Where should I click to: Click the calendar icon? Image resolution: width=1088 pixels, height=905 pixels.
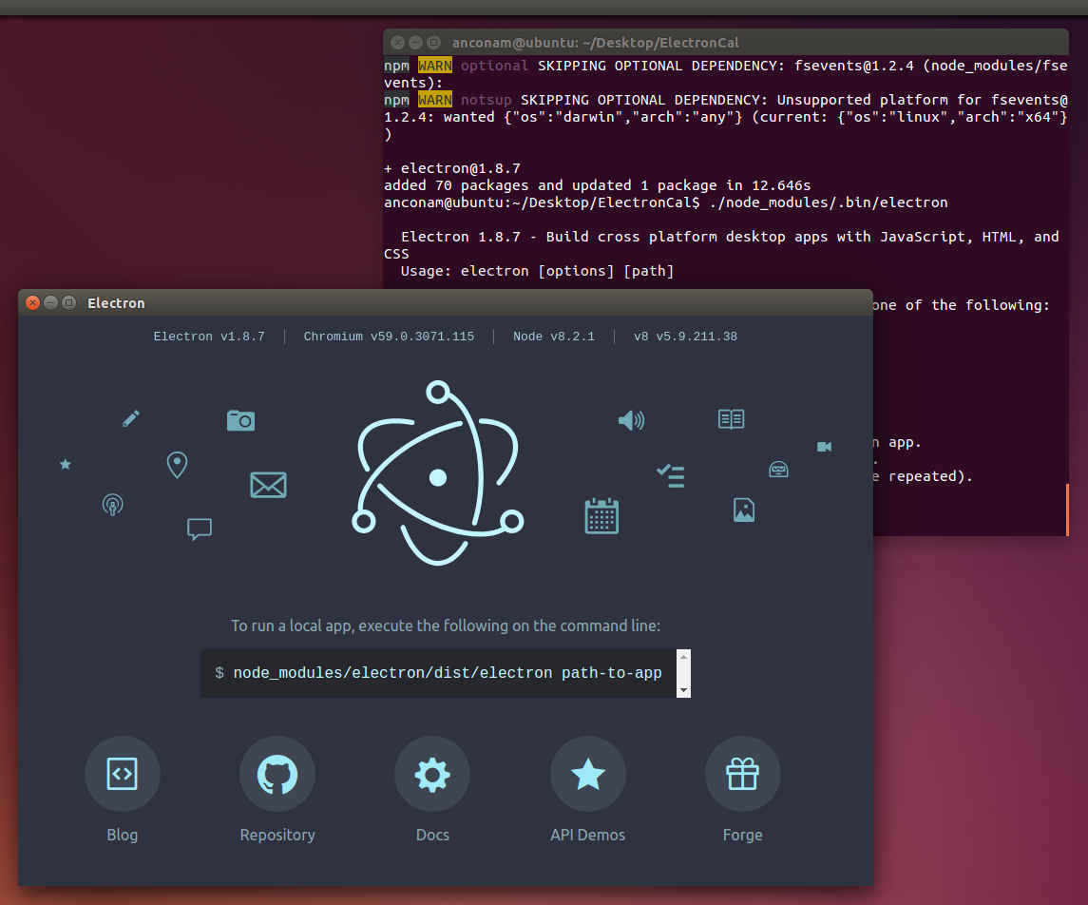coord(601,515)
